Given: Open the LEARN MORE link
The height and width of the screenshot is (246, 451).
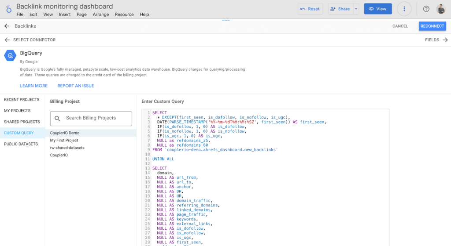Looking at the screenshot, I should [x=33, y=86].
